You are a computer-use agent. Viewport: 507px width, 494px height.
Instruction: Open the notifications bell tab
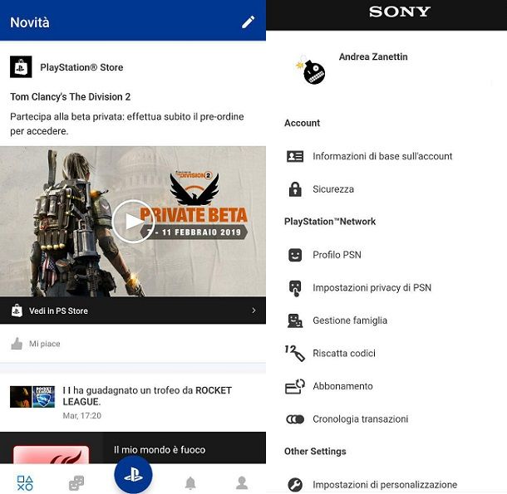(x=190, y=483)
